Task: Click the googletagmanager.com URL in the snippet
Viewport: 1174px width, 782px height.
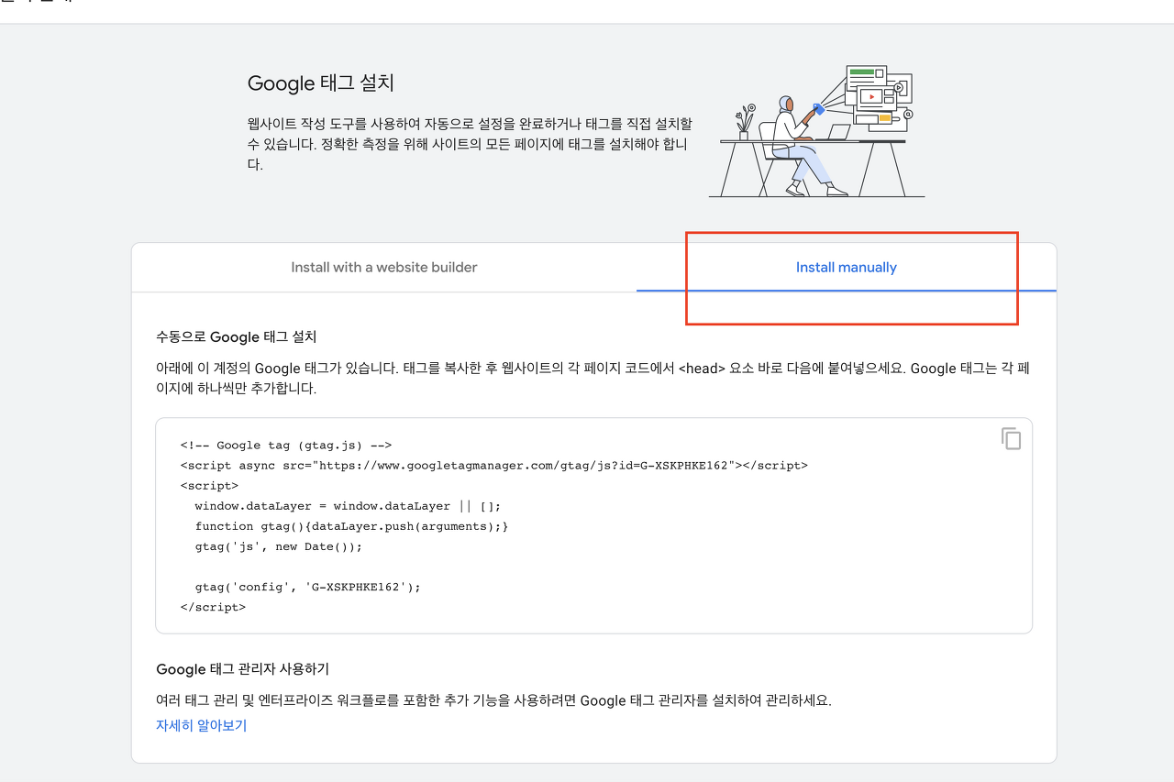Action: click(x=527, y=466)
